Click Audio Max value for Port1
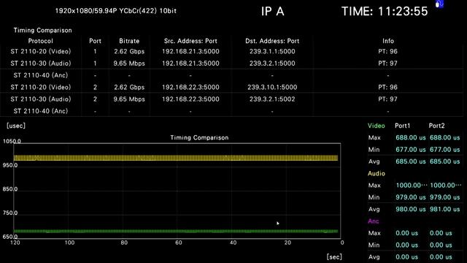Screen dimensions: 467x263 tap(412, 185)
